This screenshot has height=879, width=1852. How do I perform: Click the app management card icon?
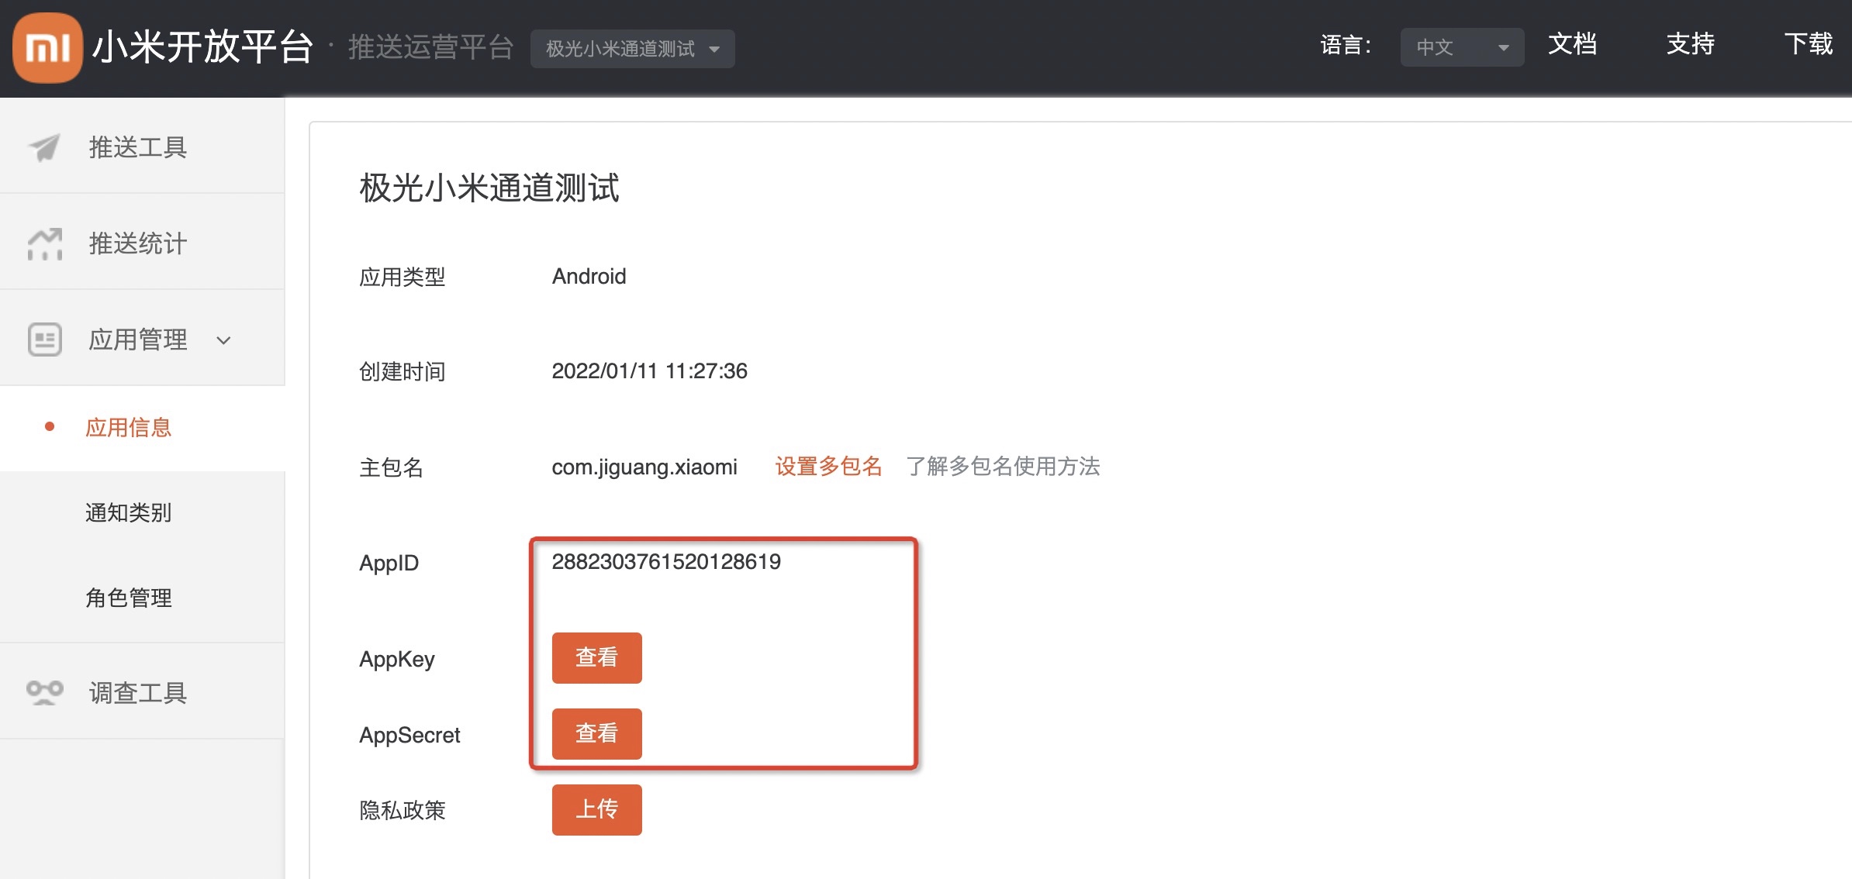tap(44, 340)
